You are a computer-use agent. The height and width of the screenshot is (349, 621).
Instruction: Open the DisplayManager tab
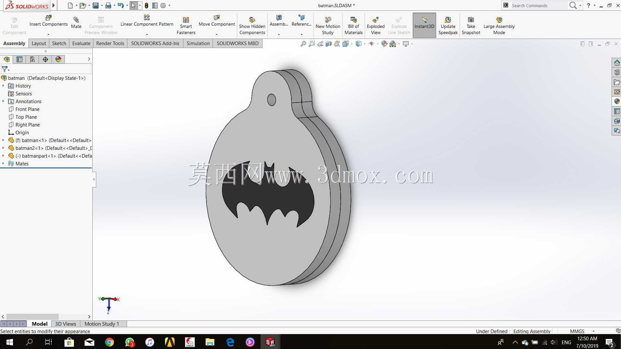(58, 59)
